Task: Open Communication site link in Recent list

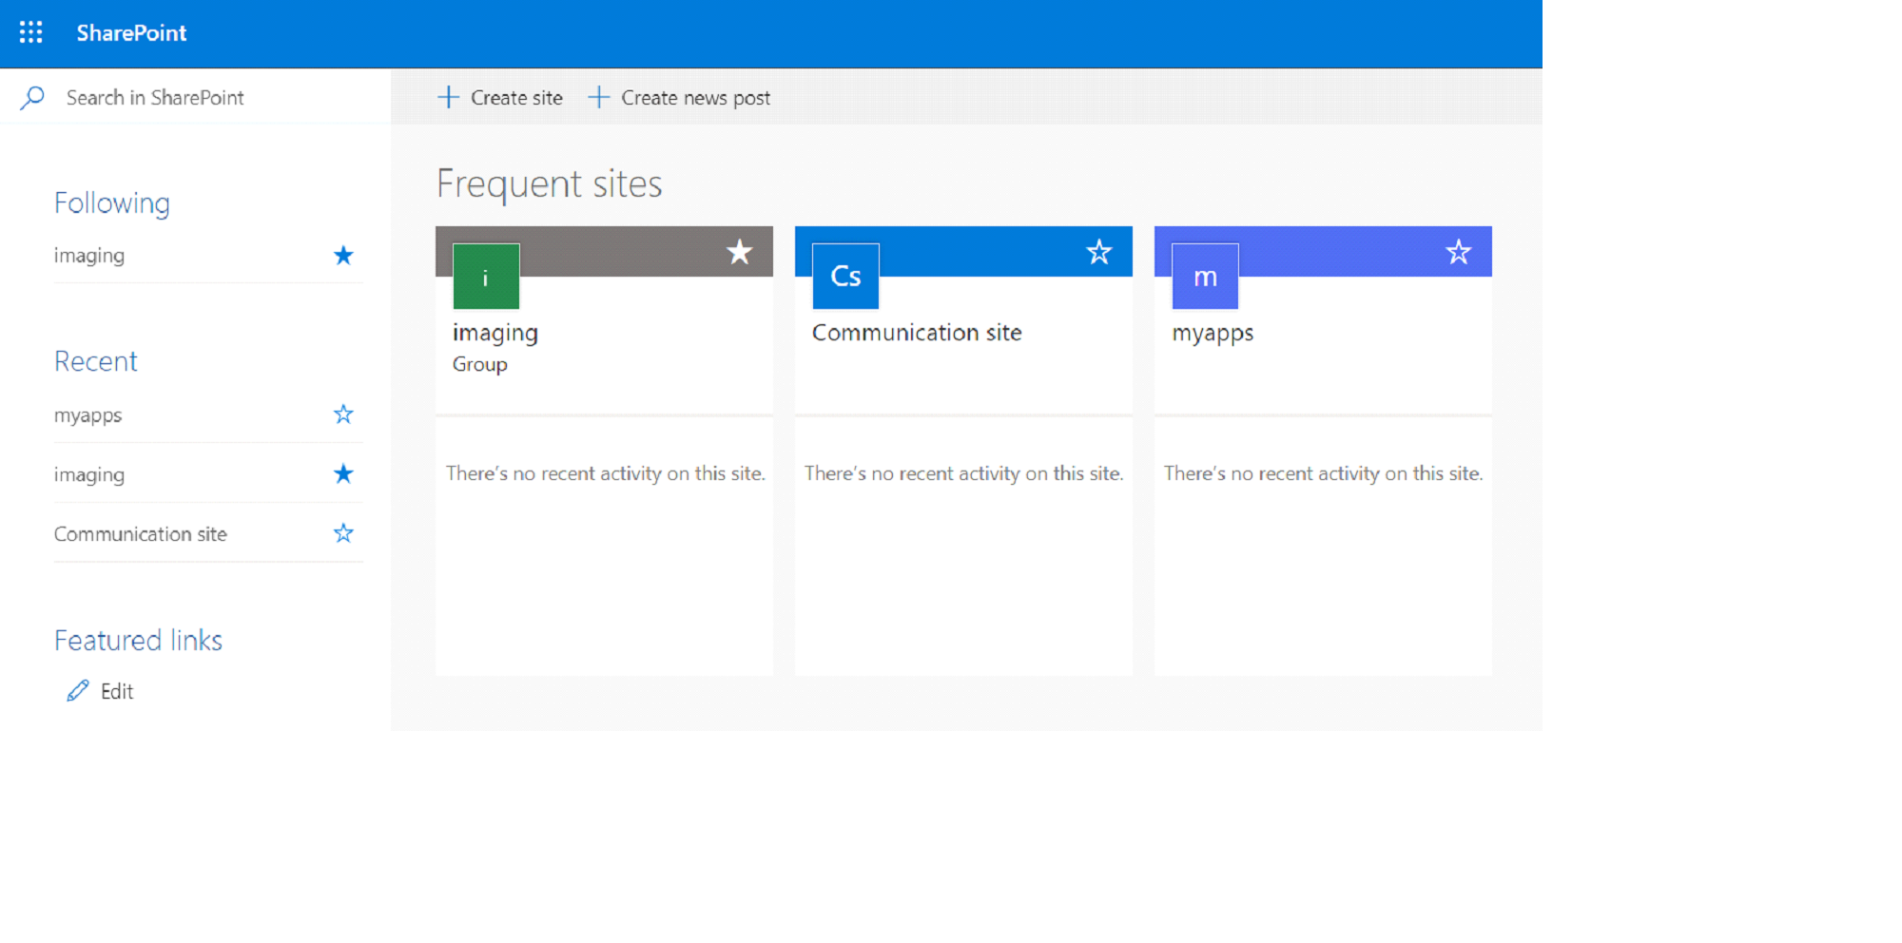Action: [141, 534]
